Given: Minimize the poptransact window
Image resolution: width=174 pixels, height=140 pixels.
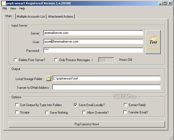Looking at the screenshot, I should pos(160,3).
